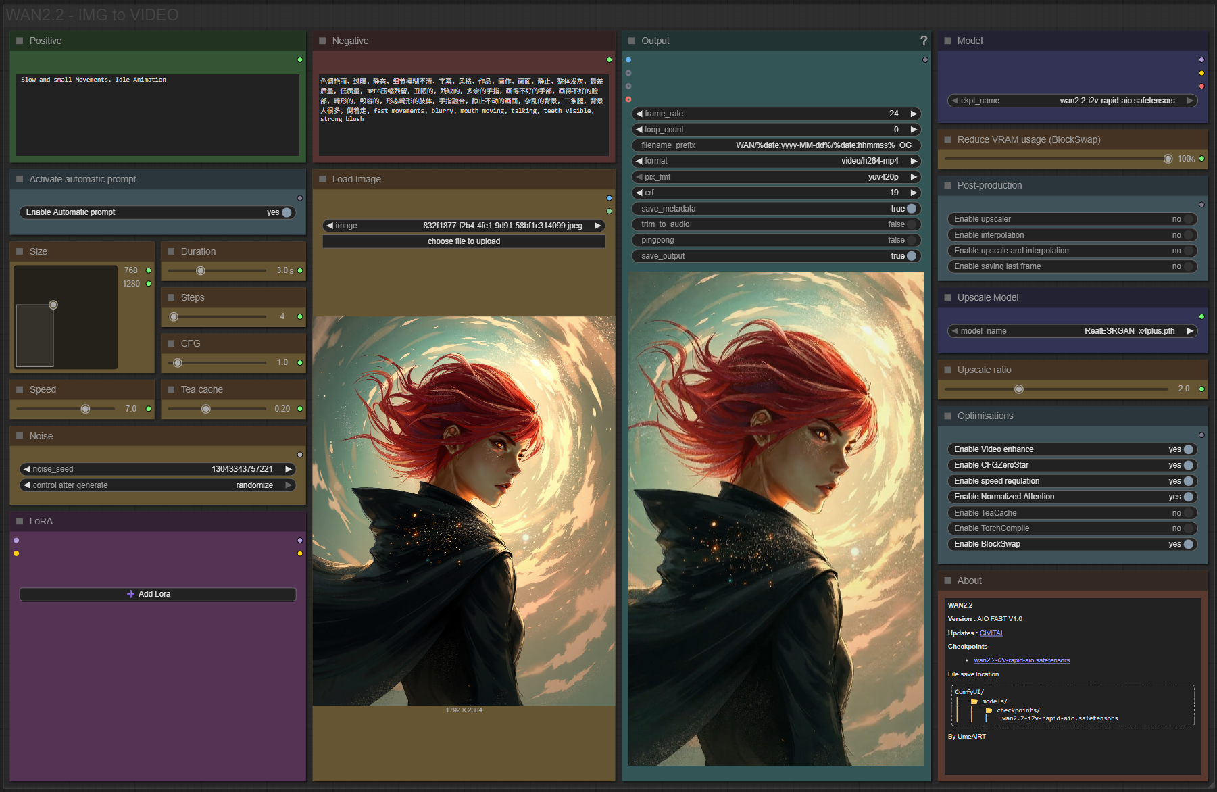Viewport: 1217px width, 792px height.
Task: Open control after generate randomize dropdown
Action: point(157,485)
